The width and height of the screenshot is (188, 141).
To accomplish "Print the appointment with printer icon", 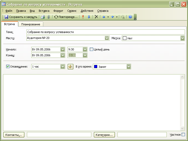I will coord(43,17).
